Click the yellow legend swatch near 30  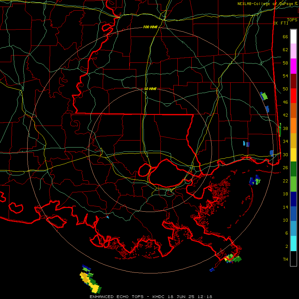point(293,155)
